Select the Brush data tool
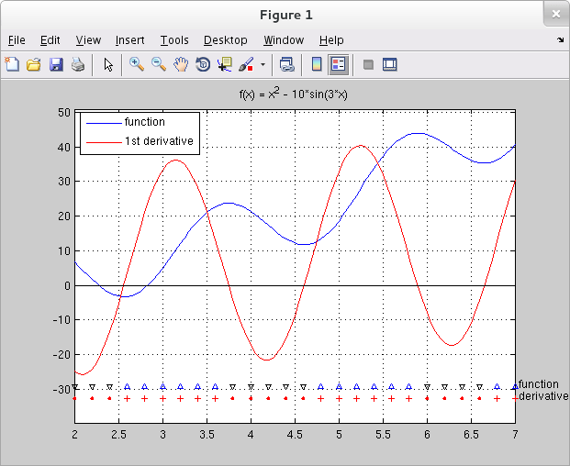This screenshot has height=466, width=570. (x=246, y=64)
